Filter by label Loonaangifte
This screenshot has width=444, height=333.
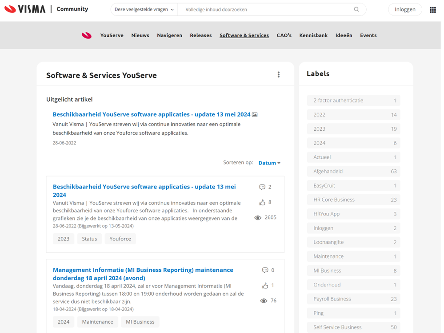point(354,242)
